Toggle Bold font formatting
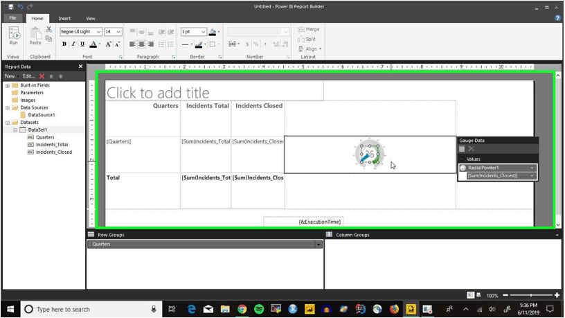 [64, 44]
